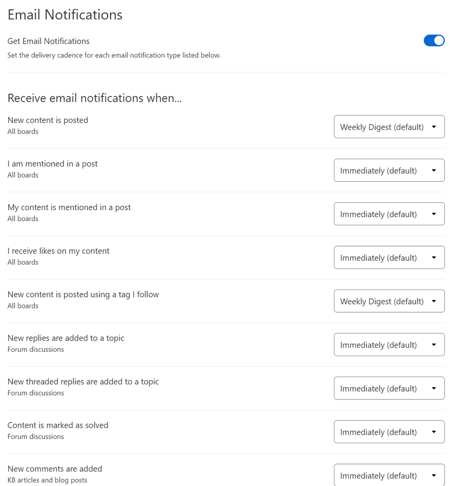Image resolution: width=453 pixels, height=486 pixels.
Task: Click caret arrow for Content marked as solved dropdown
Action: [434, 432]
